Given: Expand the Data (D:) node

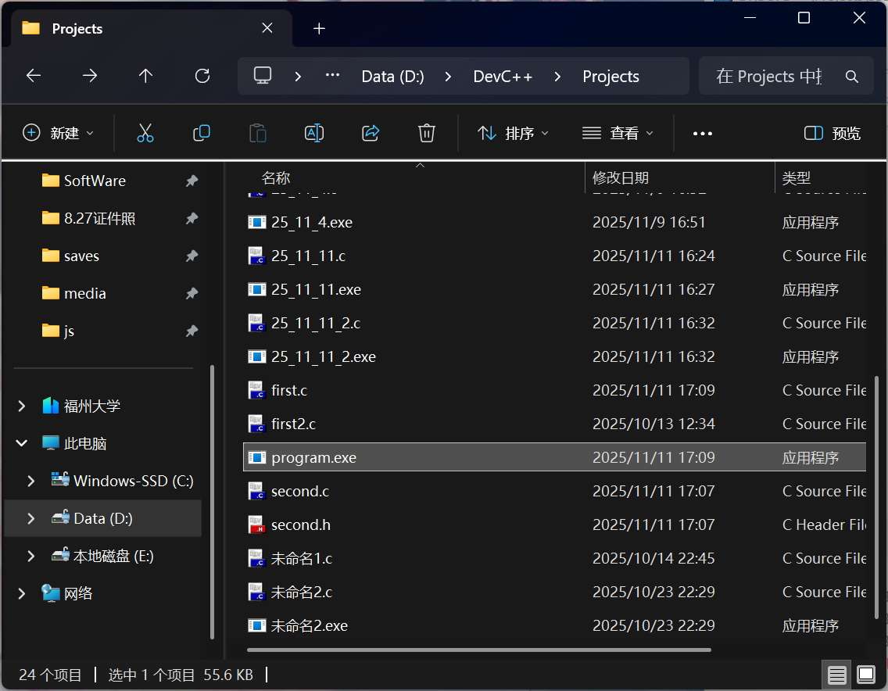Looking at the screenshot, I should [x=31, y=518].
